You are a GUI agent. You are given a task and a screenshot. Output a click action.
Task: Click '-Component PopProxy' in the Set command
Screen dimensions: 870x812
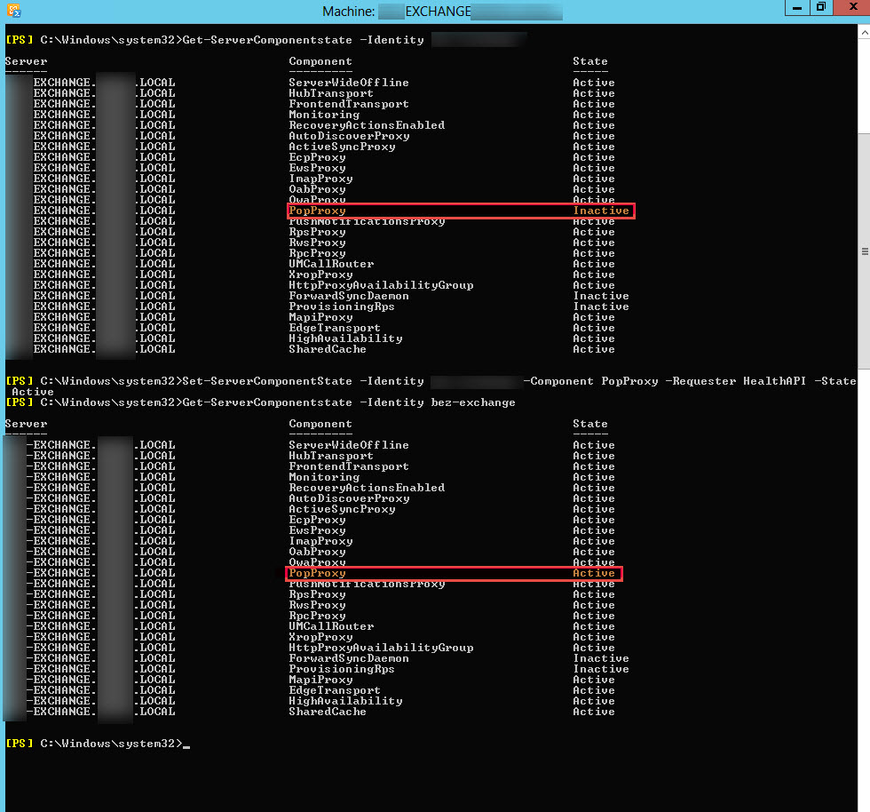591,381
